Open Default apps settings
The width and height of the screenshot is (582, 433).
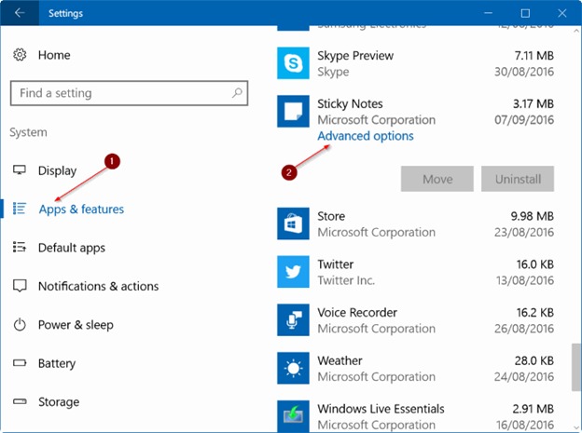point(72,248)
